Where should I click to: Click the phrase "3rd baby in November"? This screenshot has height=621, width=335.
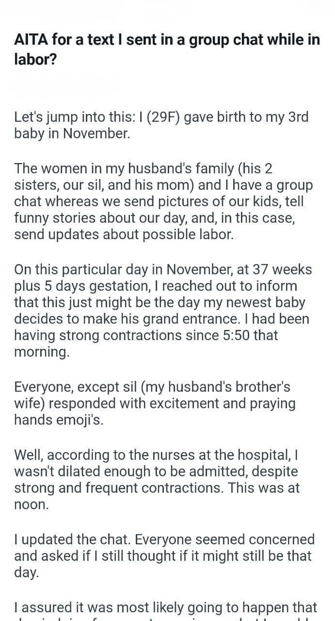[x=73, y=133]
